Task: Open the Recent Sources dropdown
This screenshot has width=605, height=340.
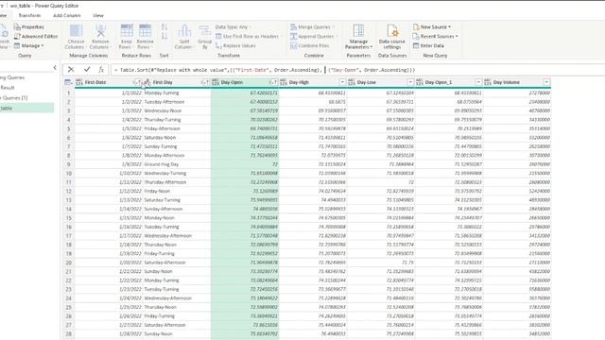Action: coord(435,36)
